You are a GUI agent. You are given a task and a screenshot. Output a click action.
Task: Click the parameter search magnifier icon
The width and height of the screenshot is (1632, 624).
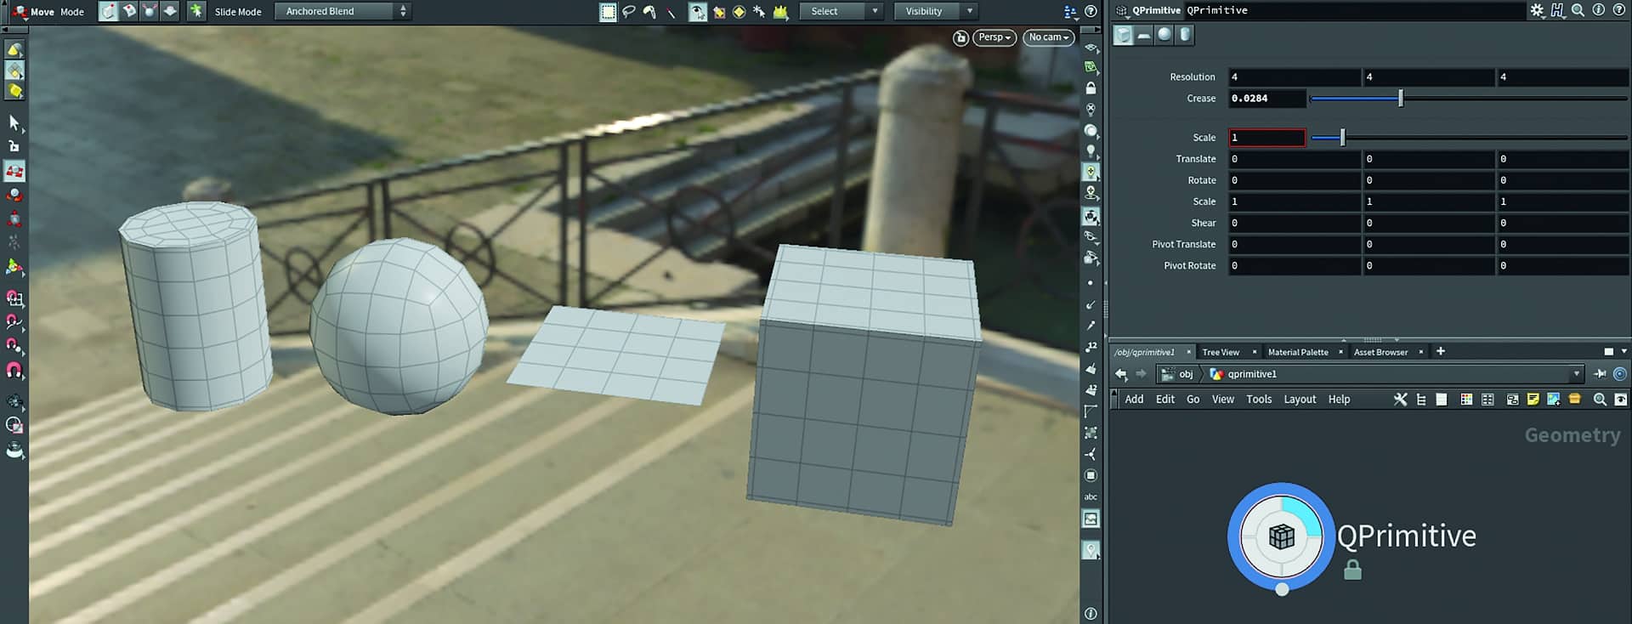pos(1578,10)
